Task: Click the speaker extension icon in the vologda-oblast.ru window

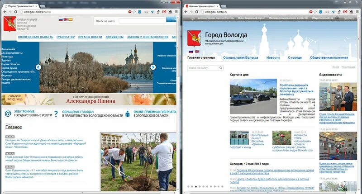Action: click(x=146, y=12)
